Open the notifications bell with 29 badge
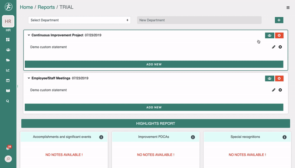Image resolution: width=295 pixels, height=168 pixels. (8, 148)
